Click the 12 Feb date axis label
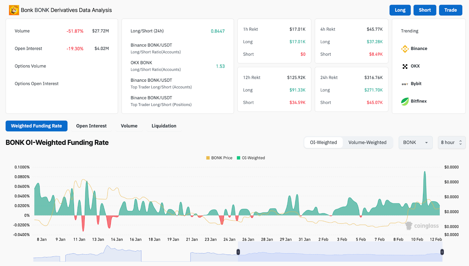Screen dimensions: 469x266 pyautogui.click(x=436, y=239)
